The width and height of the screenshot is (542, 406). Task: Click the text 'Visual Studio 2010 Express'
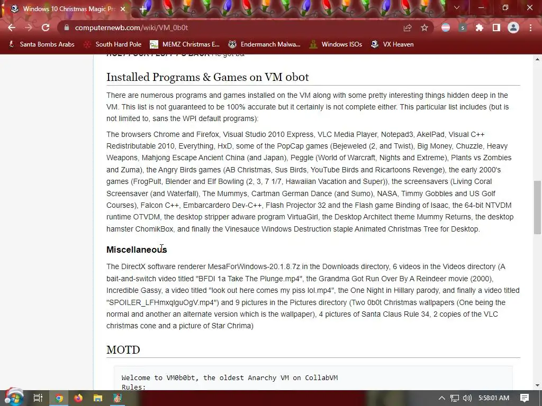268,134
